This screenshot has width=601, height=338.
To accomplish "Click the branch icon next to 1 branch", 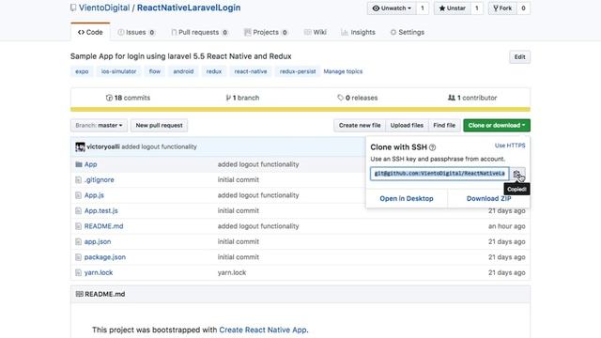I will (228, 98).
